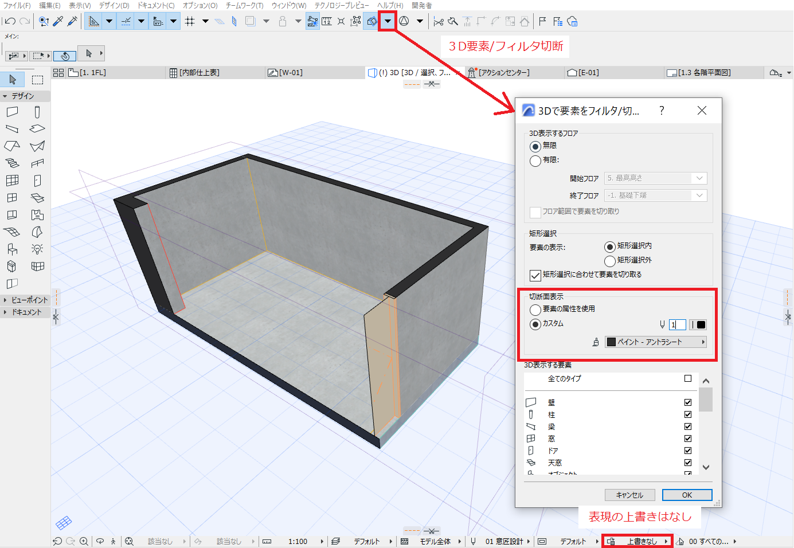Collapse the デザイン toolbox section
The width and height of the screenshot is (794, 548).
[x=5, y=96]
